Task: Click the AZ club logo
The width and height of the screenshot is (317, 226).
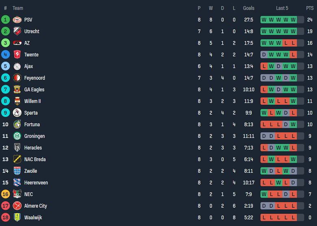Action: click(x=17, y=43)
